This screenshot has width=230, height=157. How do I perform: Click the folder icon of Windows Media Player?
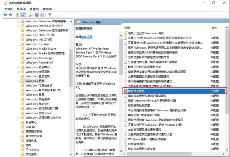[x=22, y=49]
